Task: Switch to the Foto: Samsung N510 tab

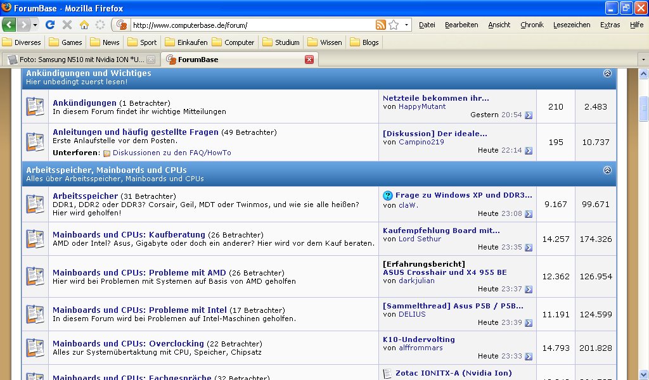Action: click(x=81, y=60)
